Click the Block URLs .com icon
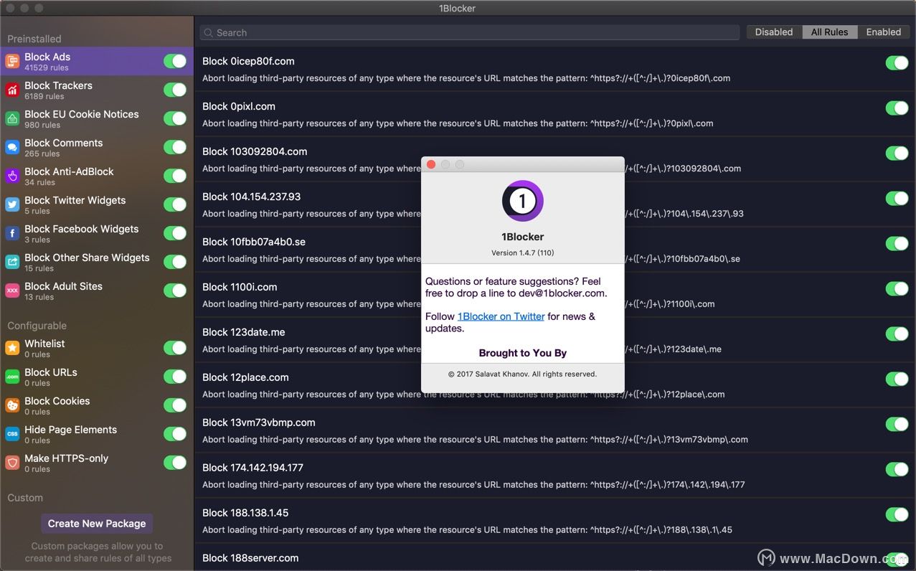916x571 pixels. click(12, 377)
